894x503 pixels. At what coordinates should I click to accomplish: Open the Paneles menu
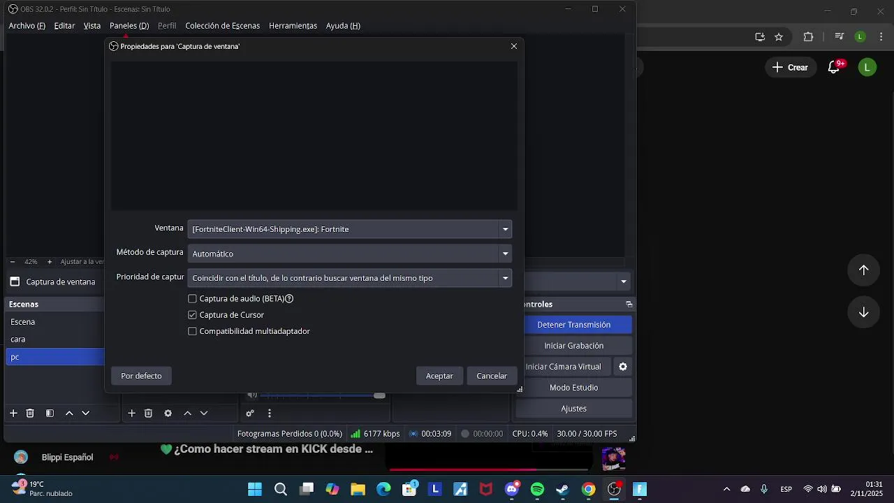(x=129, y=26)
